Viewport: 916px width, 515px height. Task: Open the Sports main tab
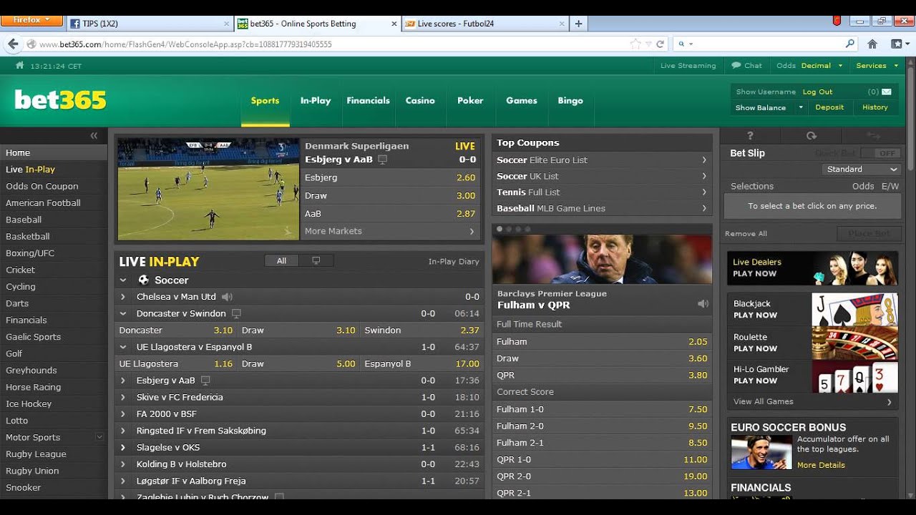click(x=265, y=101)
